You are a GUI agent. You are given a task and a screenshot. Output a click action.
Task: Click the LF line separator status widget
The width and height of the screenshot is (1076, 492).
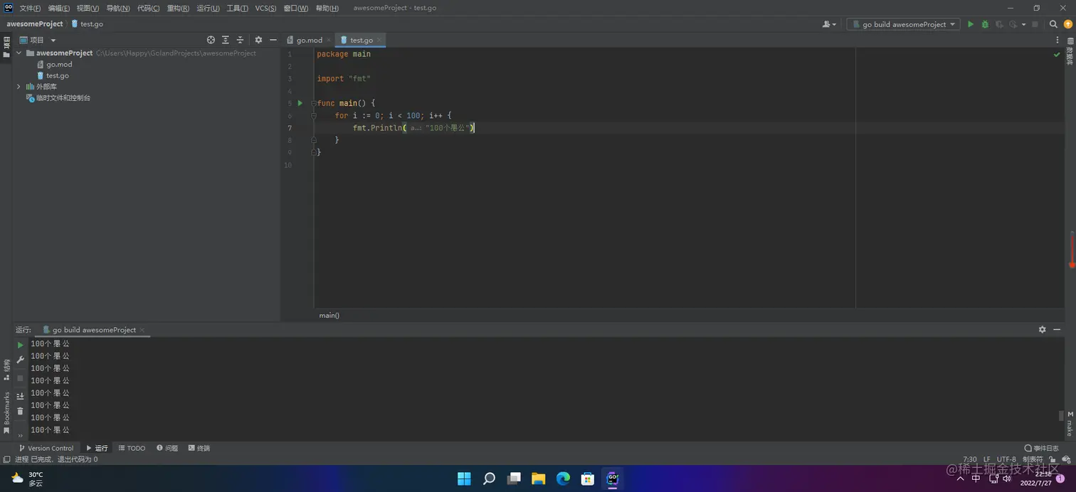tap(986, 459)
